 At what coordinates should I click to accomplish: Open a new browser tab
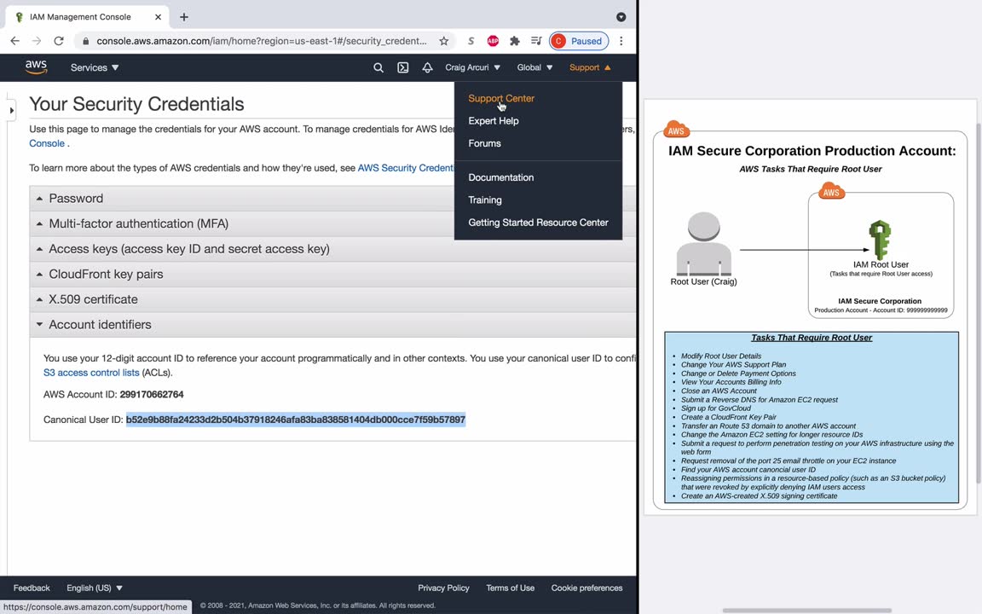click(183, 17)
